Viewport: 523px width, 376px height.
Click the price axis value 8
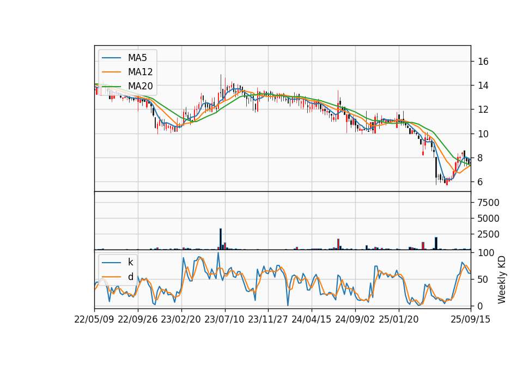coord(481,158)
